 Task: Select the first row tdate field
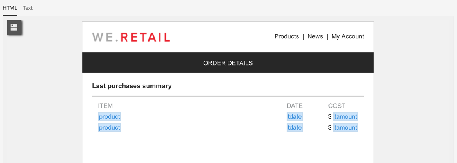(295, 116)
